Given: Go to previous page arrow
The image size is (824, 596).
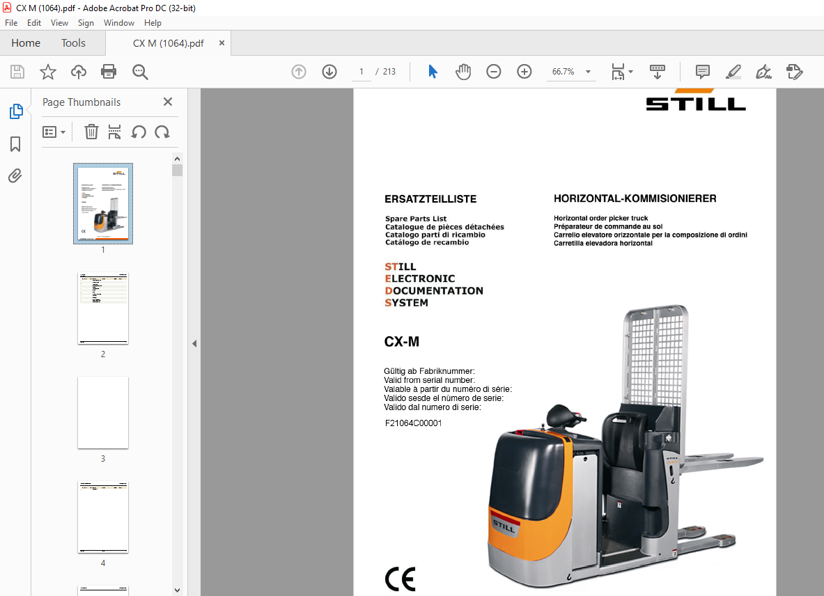Looking at the screenshot, I should pos(299,72).
